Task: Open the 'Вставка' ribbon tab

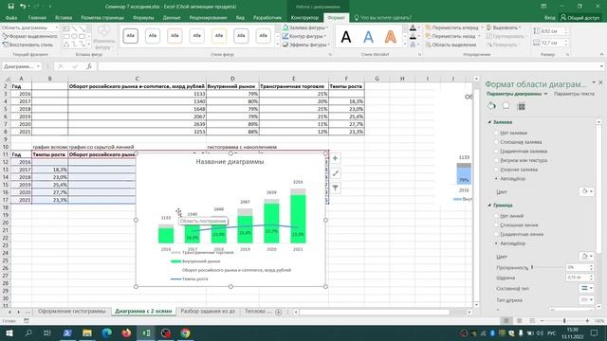Action: (x=64, y=17)
